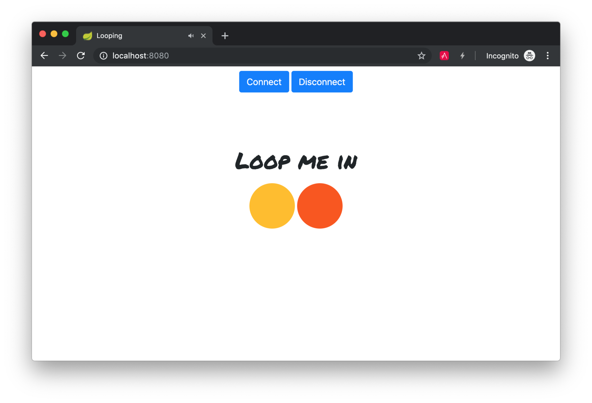Click the Loop me in heading
This screenshot has width=592, height=403.
click(296, 161)
